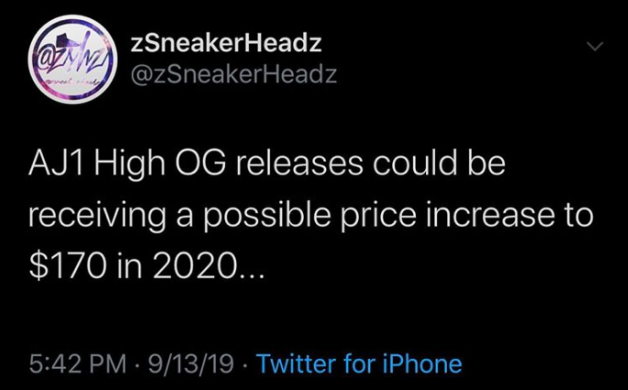Open the Twitter for iPhone source link

(359, 364)
